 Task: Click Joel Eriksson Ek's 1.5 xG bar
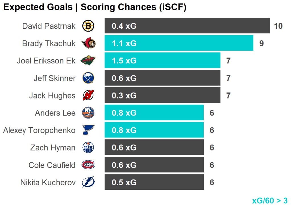coord(162,61)
